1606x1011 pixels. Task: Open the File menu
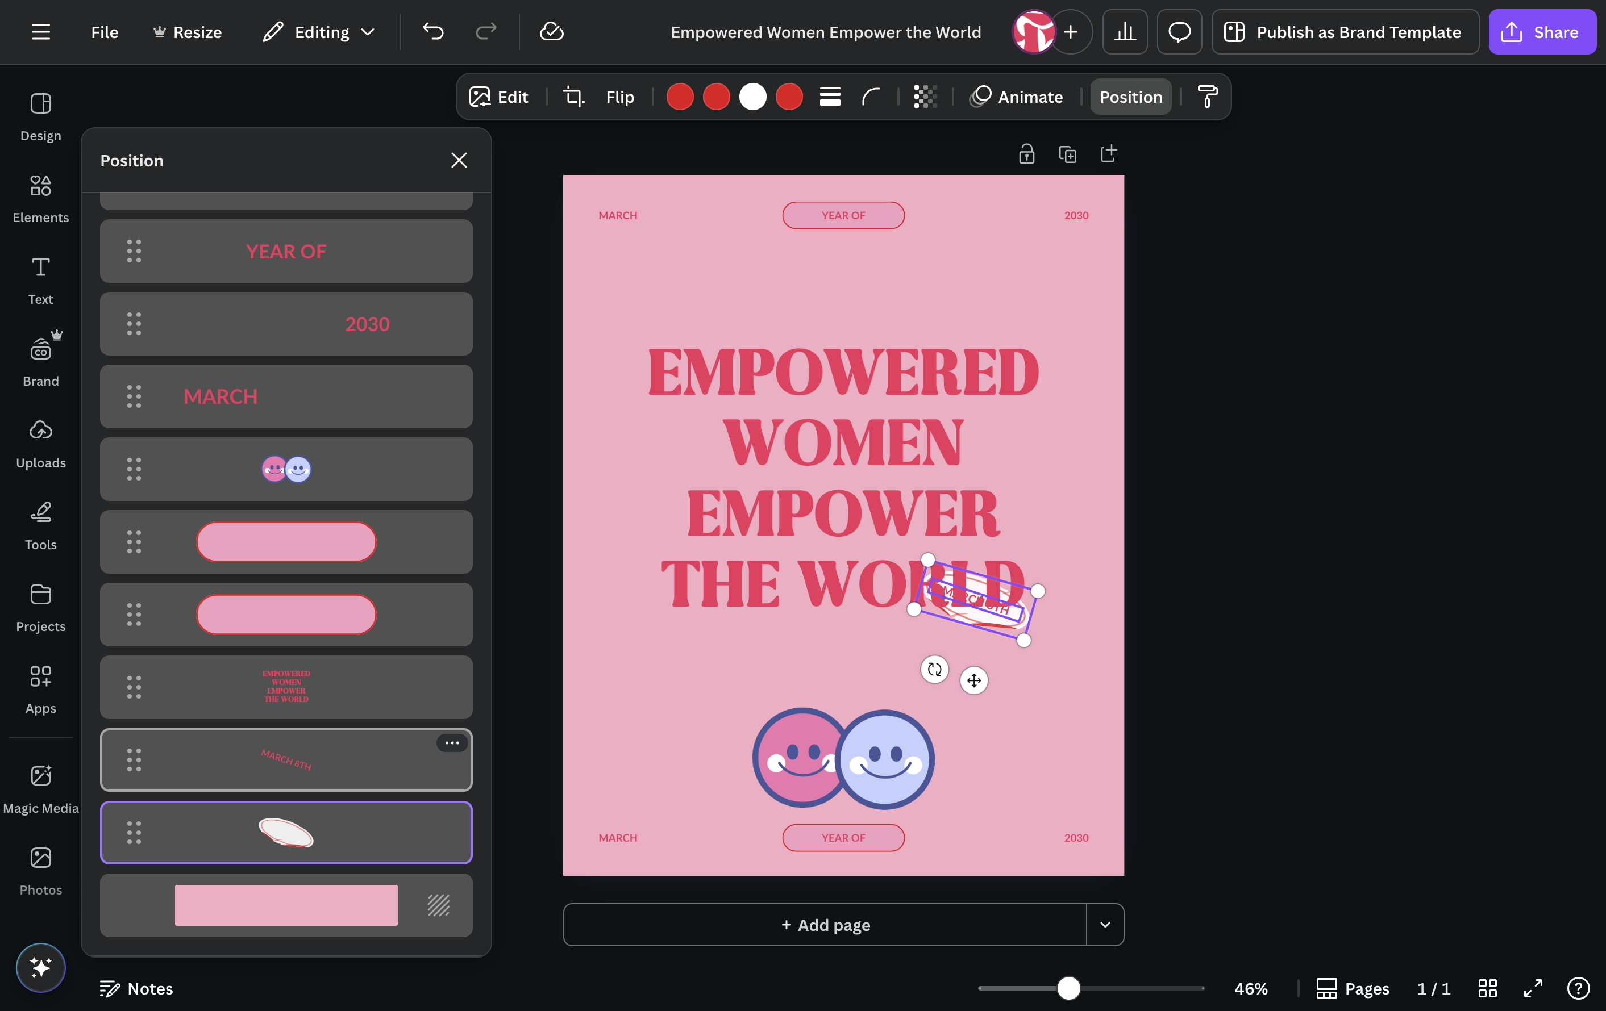pos(105,32)
